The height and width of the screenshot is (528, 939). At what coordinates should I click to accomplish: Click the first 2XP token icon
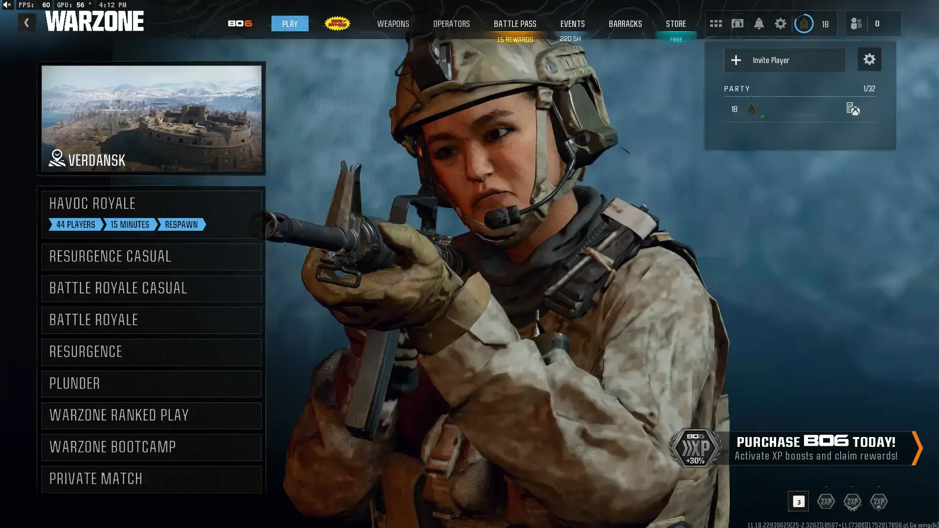click(x=826, y=502)
